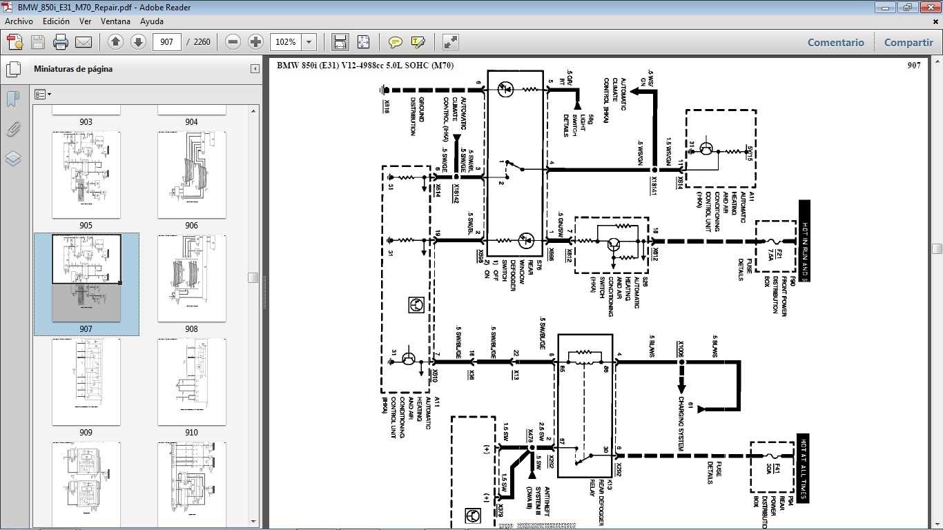
Task: Select the highlight text tool
Action: pos(418,42)
